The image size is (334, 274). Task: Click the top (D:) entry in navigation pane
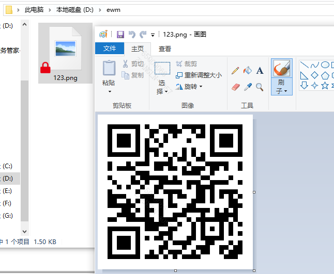pyautogui.click(x=7, y=26)
